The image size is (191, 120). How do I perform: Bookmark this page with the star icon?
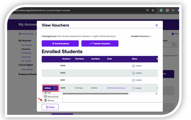pyautogui.click(x=153, y=10)
